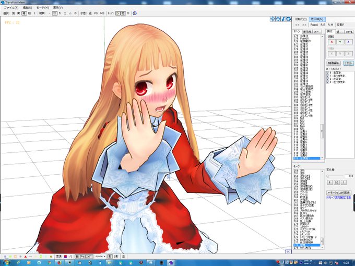This screenshot has width=355, height=266.
Task: Click the morph amount 変化量 slider
Action: tap(335, 176)
